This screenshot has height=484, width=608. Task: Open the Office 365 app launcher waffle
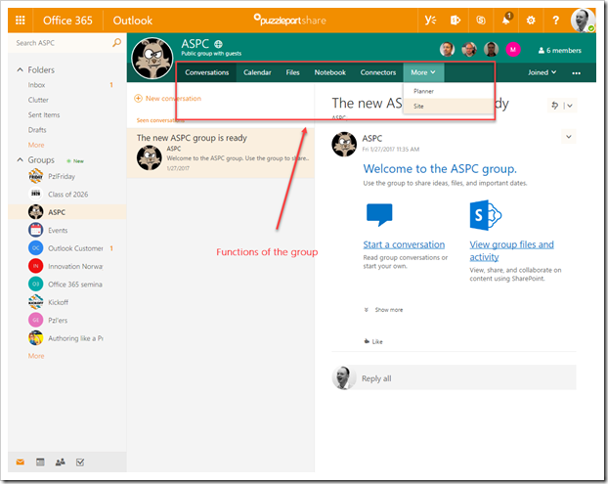point(21,21)
